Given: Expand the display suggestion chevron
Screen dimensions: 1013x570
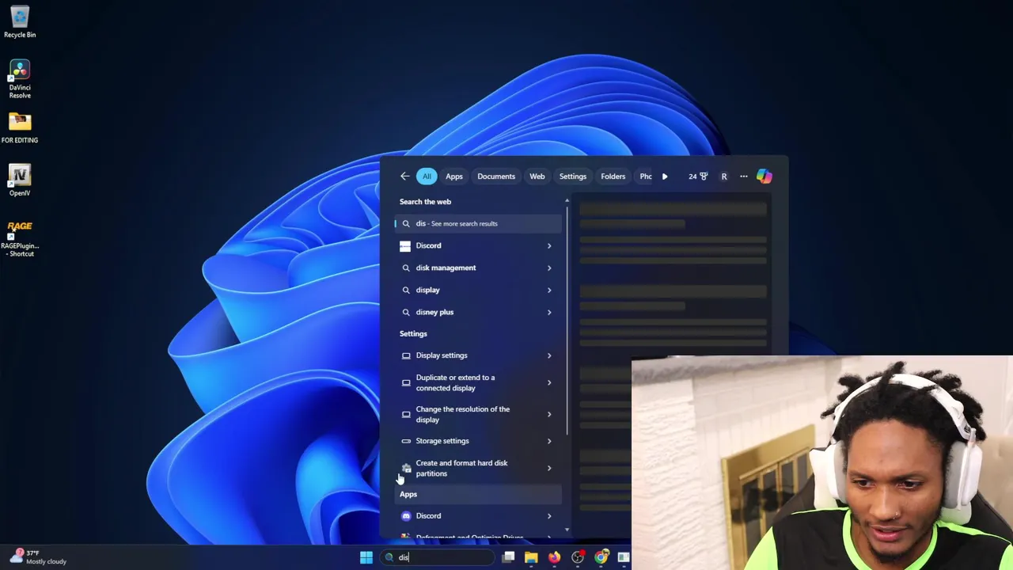Looking at the screenshot, I should click(549, 290).
